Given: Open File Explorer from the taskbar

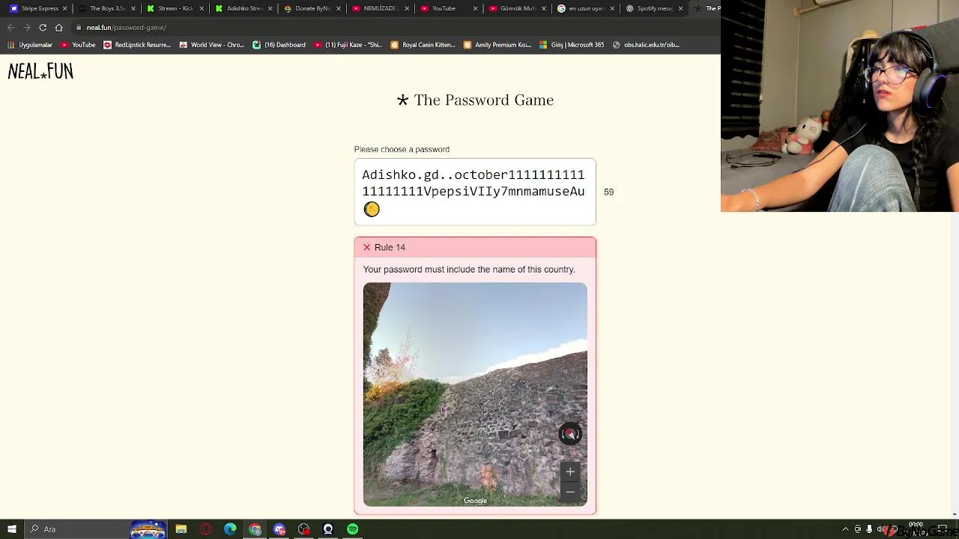Looking at the screenshot, I should [181, 529].
